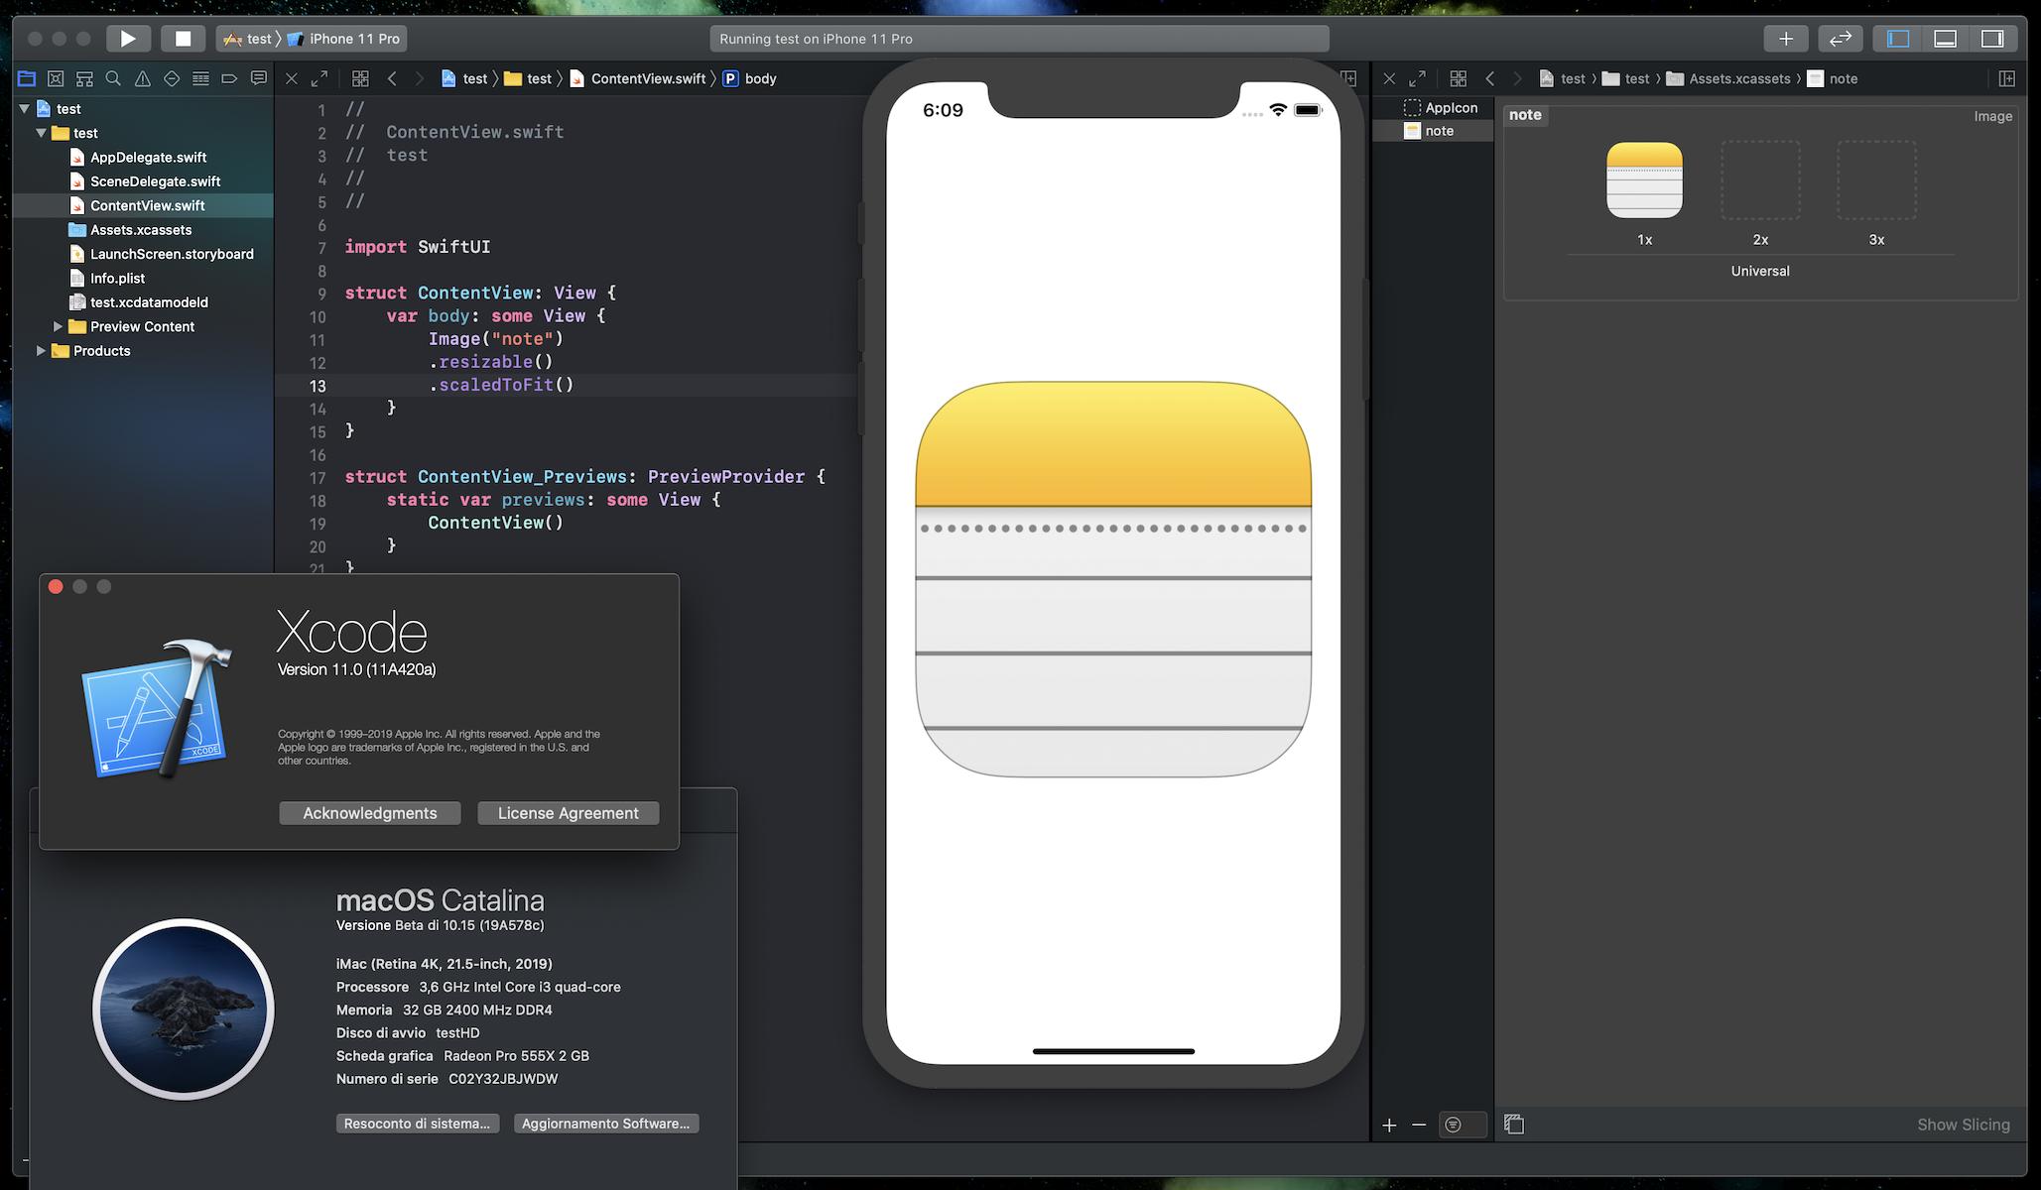Viewport: 2041px width, 1190px height.
Task: Expand the 'test' group in project navigator
Action: click(41, 132)
